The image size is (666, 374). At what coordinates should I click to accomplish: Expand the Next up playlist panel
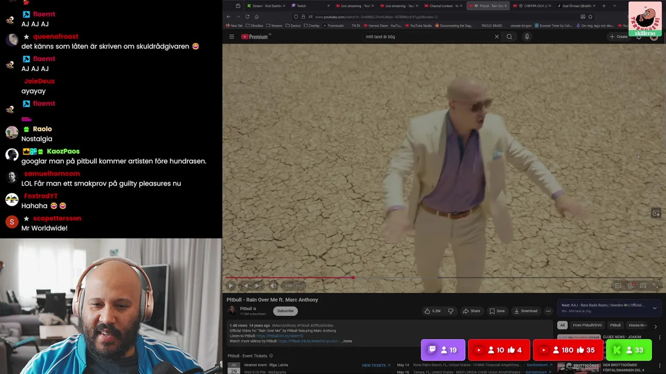[655, 308]
